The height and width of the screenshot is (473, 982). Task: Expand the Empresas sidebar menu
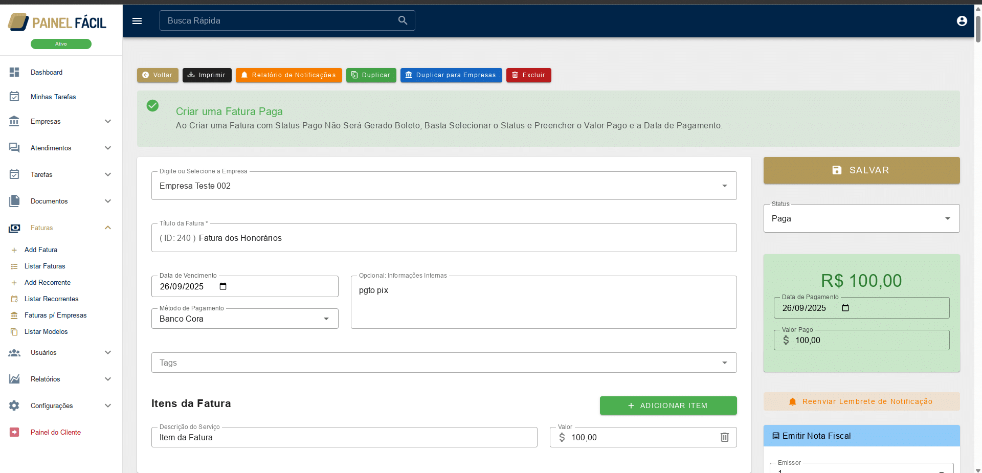tap(107, 121)
